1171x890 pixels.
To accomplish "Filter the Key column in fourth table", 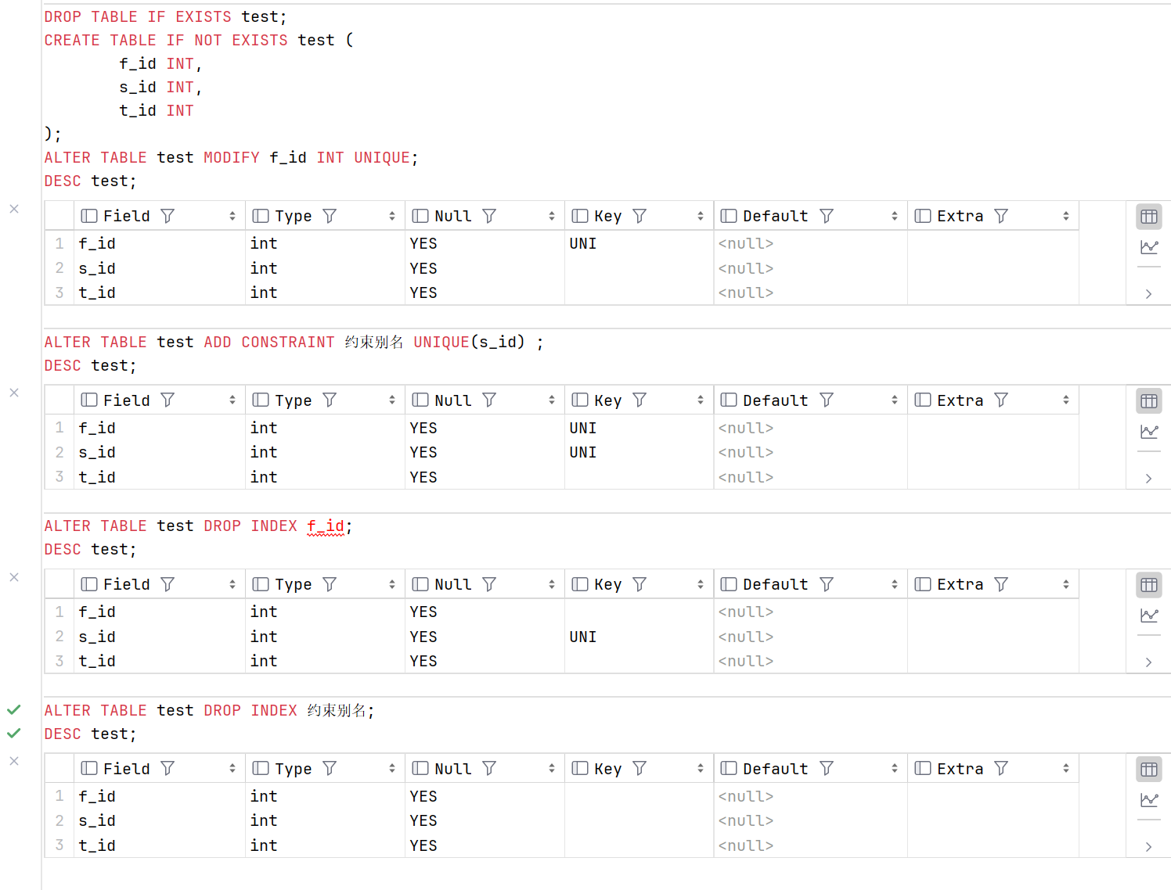I will [x=640, y=769].
